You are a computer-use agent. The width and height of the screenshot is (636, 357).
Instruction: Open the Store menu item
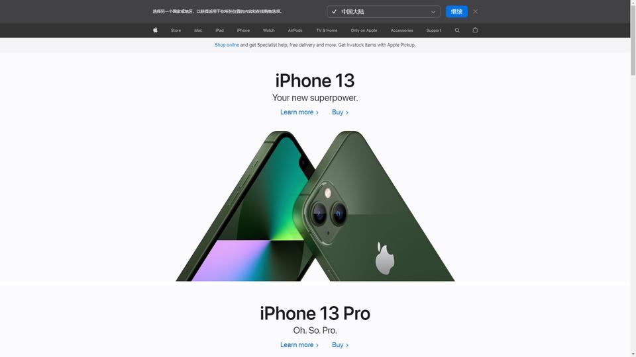[176, 30]
